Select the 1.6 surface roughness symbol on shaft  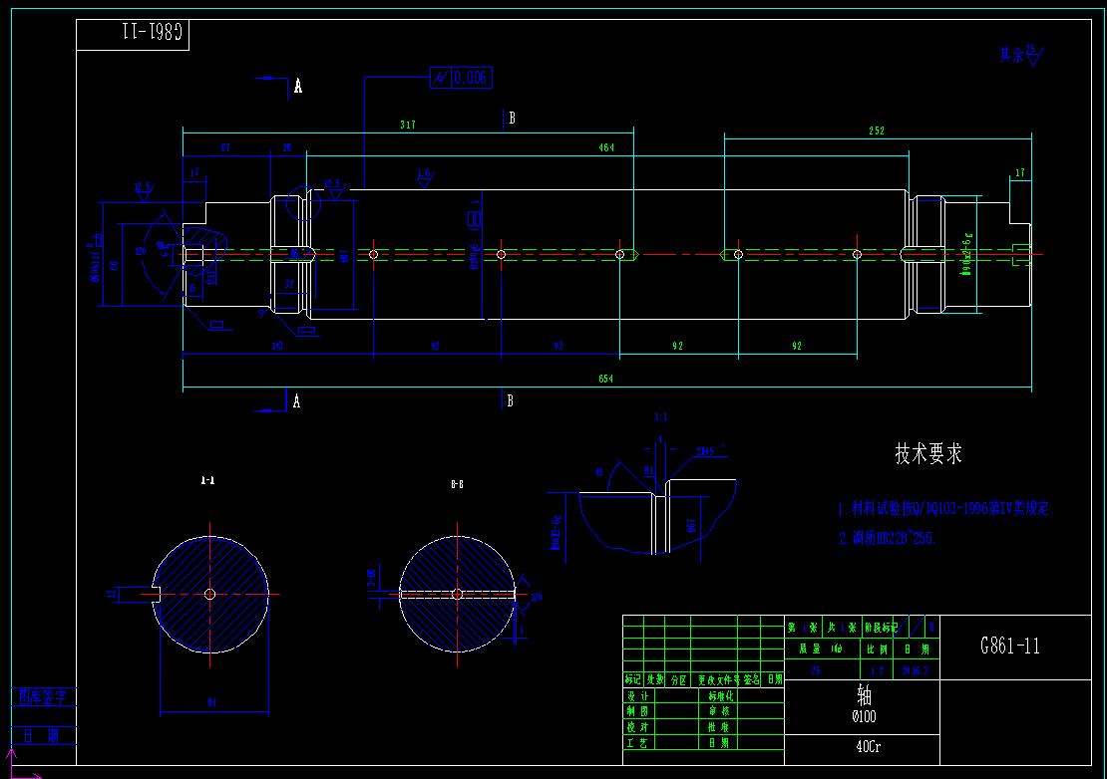tap(424, 177)
